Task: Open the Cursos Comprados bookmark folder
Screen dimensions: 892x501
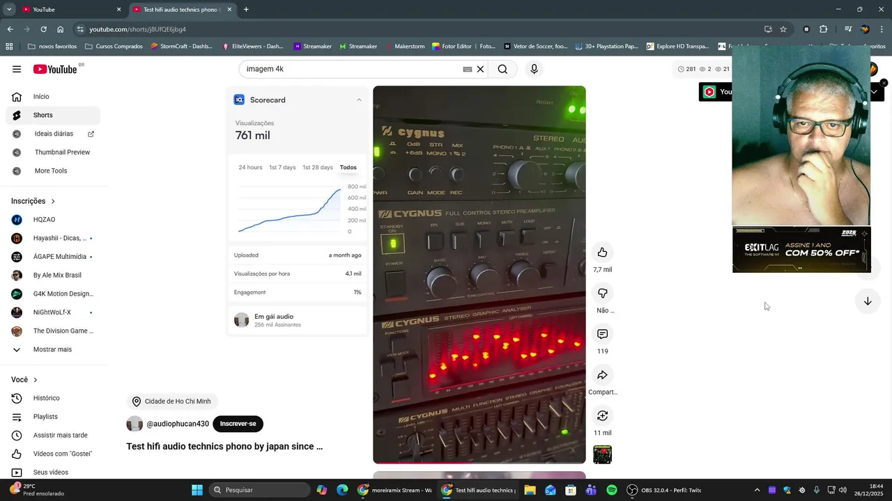Action: click(114, 47)
